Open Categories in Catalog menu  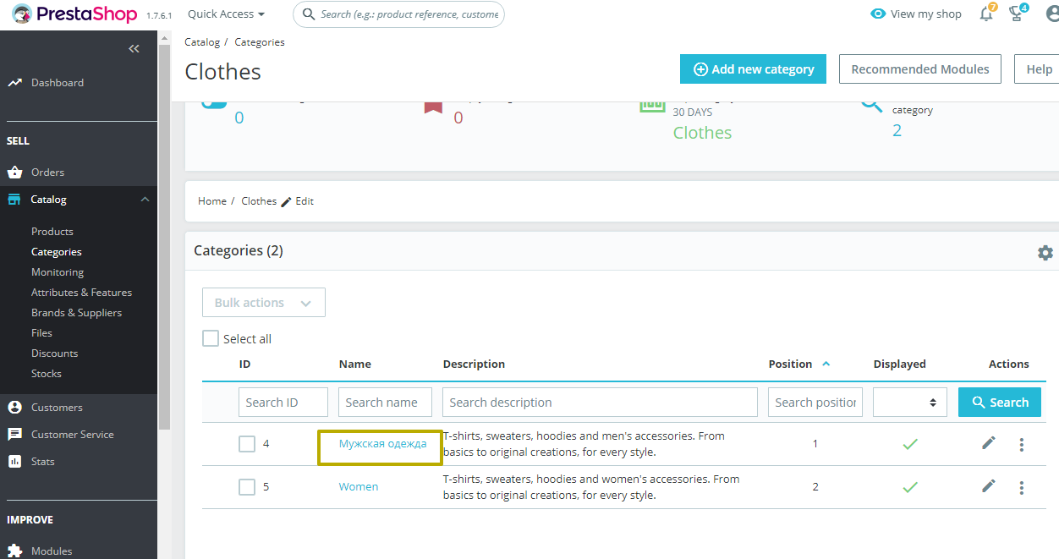(57, 252)
